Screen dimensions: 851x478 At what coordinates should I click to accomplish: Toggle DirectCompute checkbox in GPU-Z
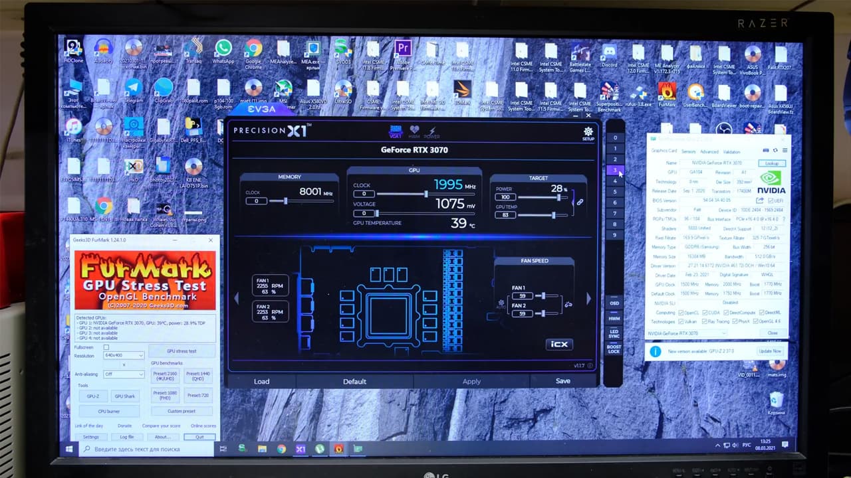pos(725,312)
